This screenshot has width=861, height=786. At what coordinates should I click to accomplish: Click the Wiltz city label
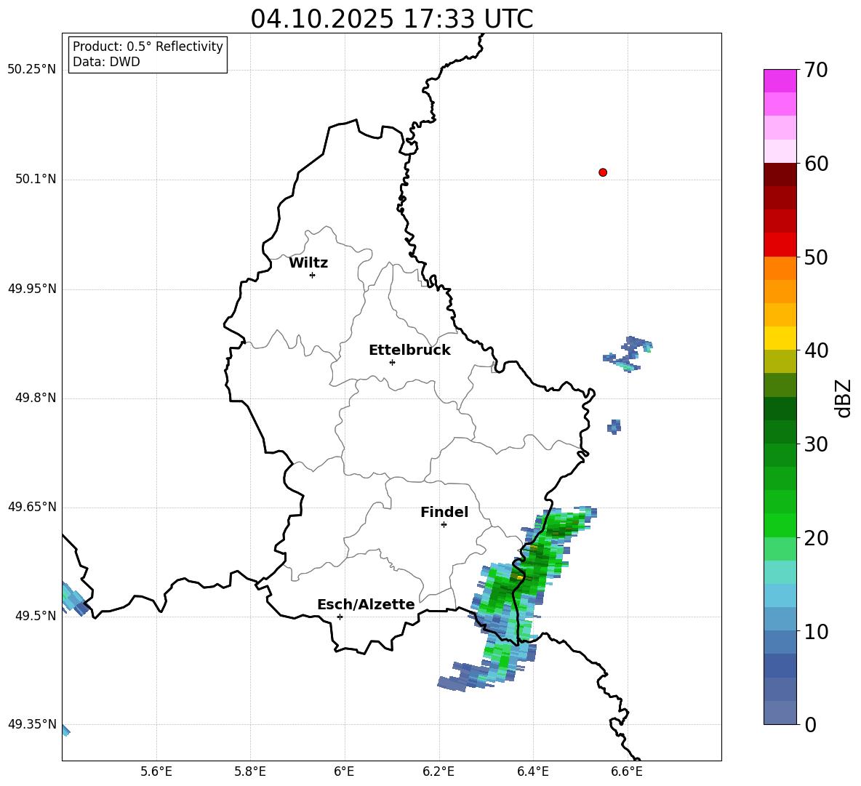point(308,263)
